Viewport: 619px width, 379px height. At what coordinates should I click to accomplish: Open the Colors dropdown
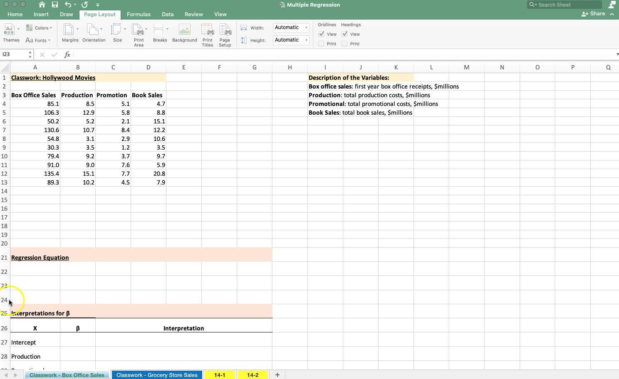tap(40, 27)
